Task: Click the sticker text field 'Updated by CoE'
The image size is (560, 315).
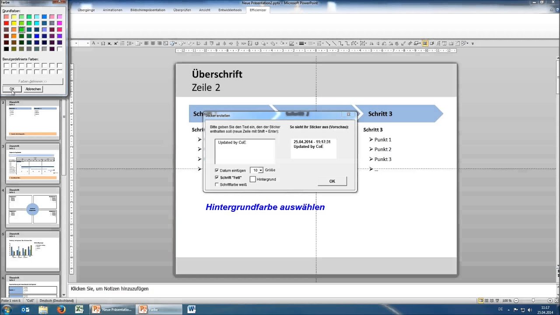Action: pos(245,151)
